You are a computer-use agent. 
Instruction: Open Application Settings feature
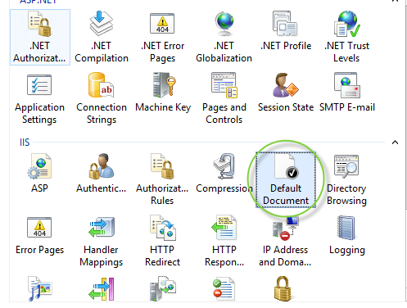point(39,99)
